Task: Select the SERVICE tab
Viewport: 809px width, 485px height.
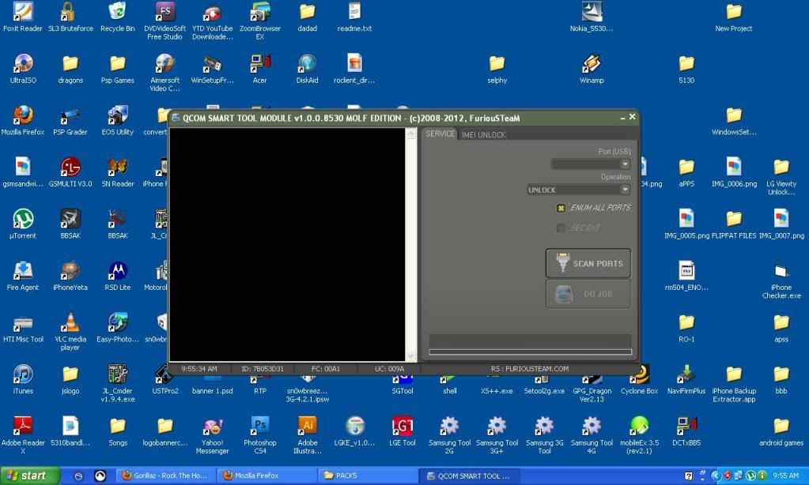Action: click(440, 134)
